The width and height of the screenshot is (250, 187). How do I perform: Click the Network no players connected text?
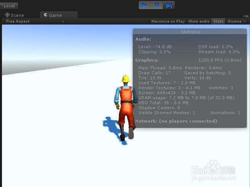[x=176, y=121]
